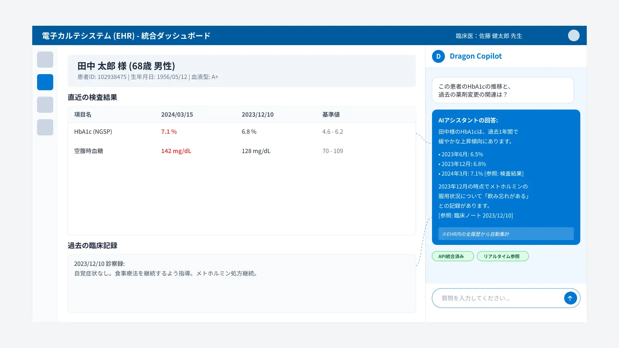
Task: Select the active blue sidebar icon
Action: pyautogui.click(x=45, y=82)
